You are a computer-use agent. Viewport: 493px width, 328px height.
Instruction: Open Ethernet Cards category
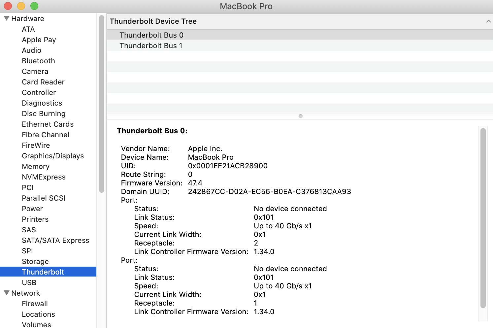[x=48, y=124]
